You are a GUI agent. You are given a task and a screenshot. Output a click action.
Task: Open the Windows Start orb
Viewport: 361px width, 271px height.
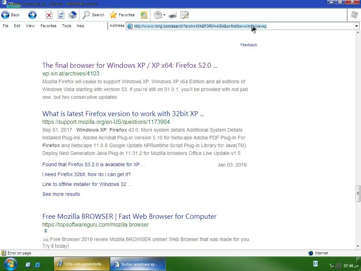click(11, 264)
